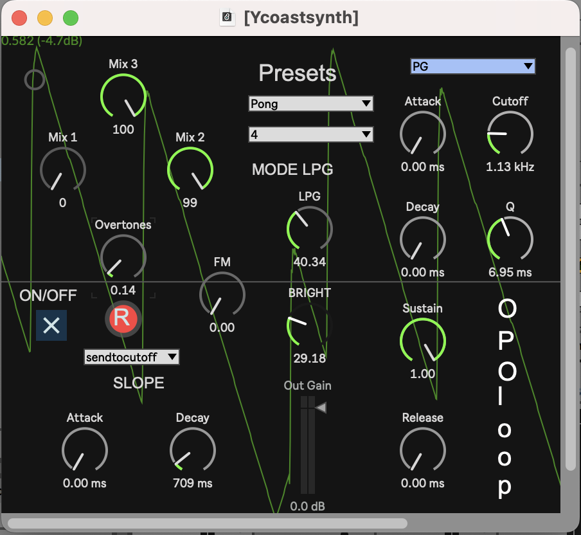The height and width of the screenshot is (535, 581).
Task: Toggle the ON/OFF X checkbox
Action: [x=51, y=325]
